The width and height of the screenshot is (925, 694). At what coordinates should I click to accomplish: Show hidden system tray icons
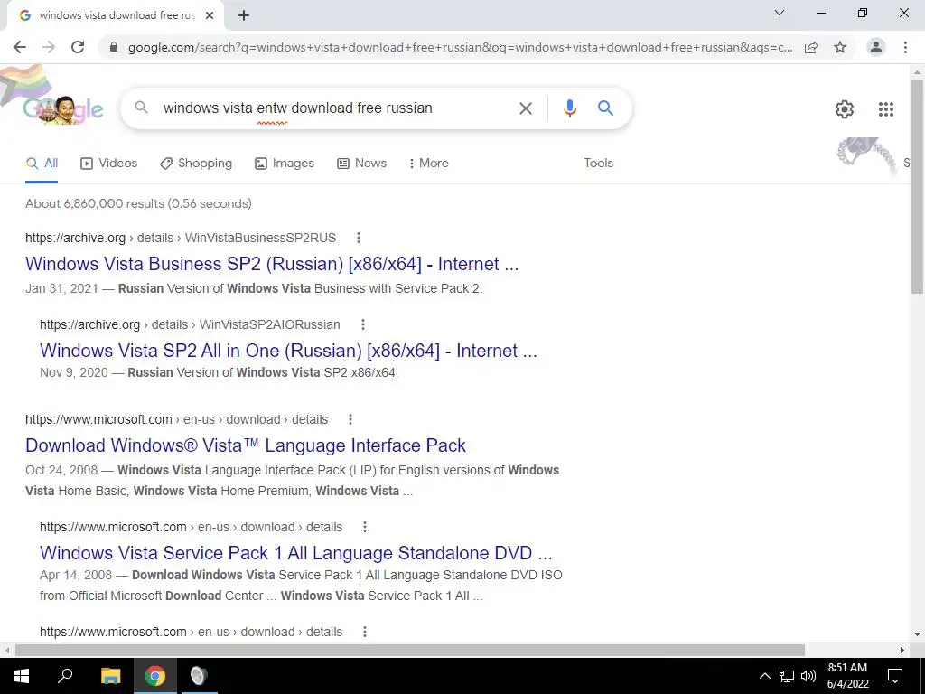[x=764, y=676]
